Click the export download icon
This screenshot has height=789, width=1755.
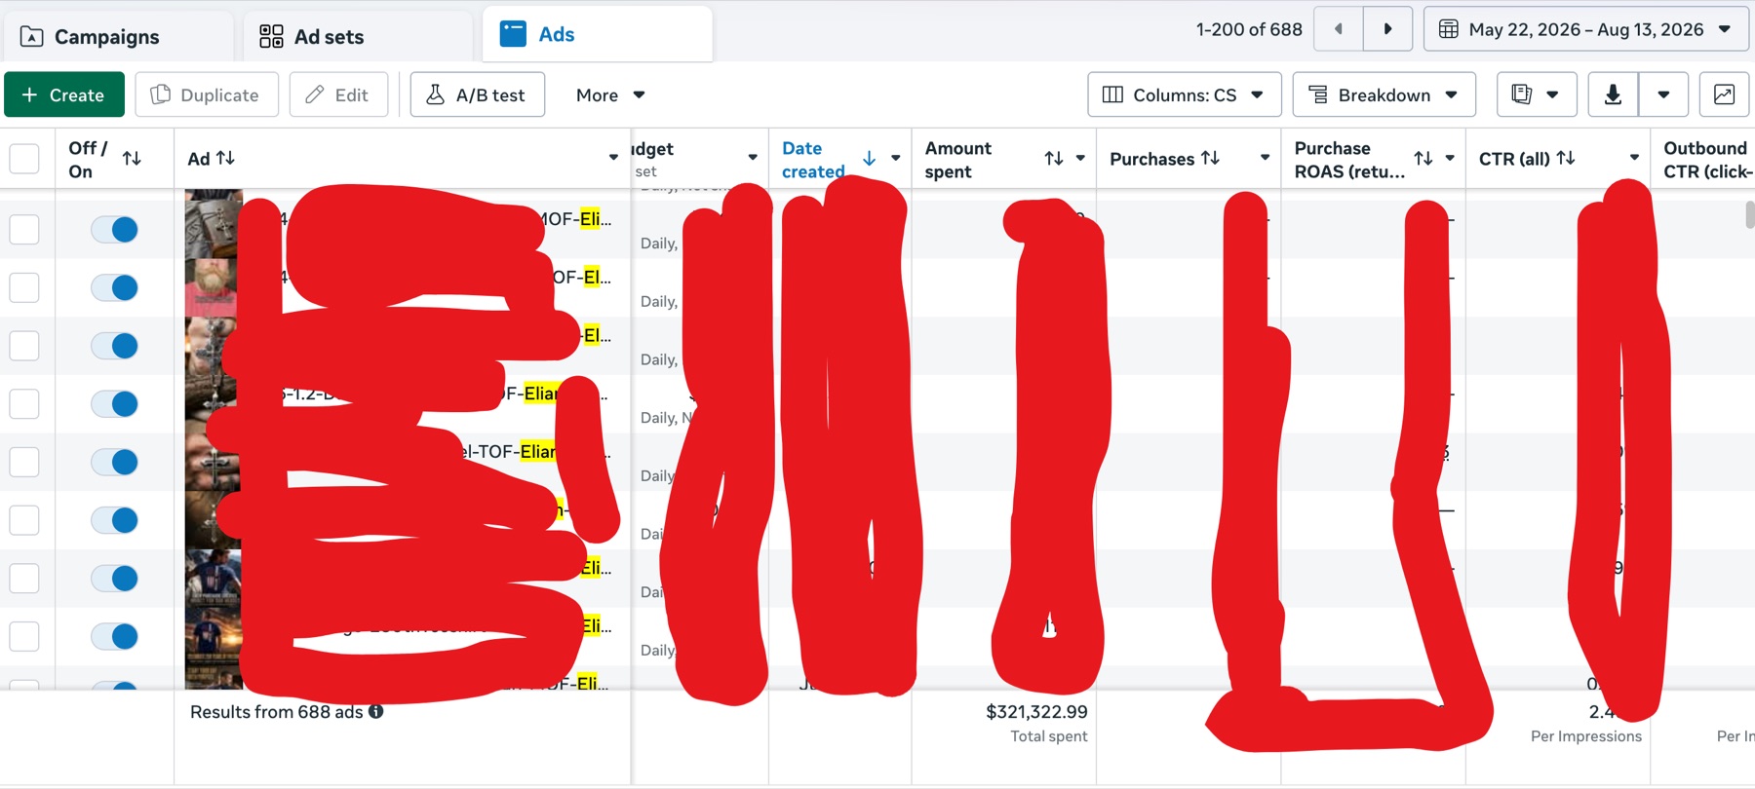pos(1613,94)
